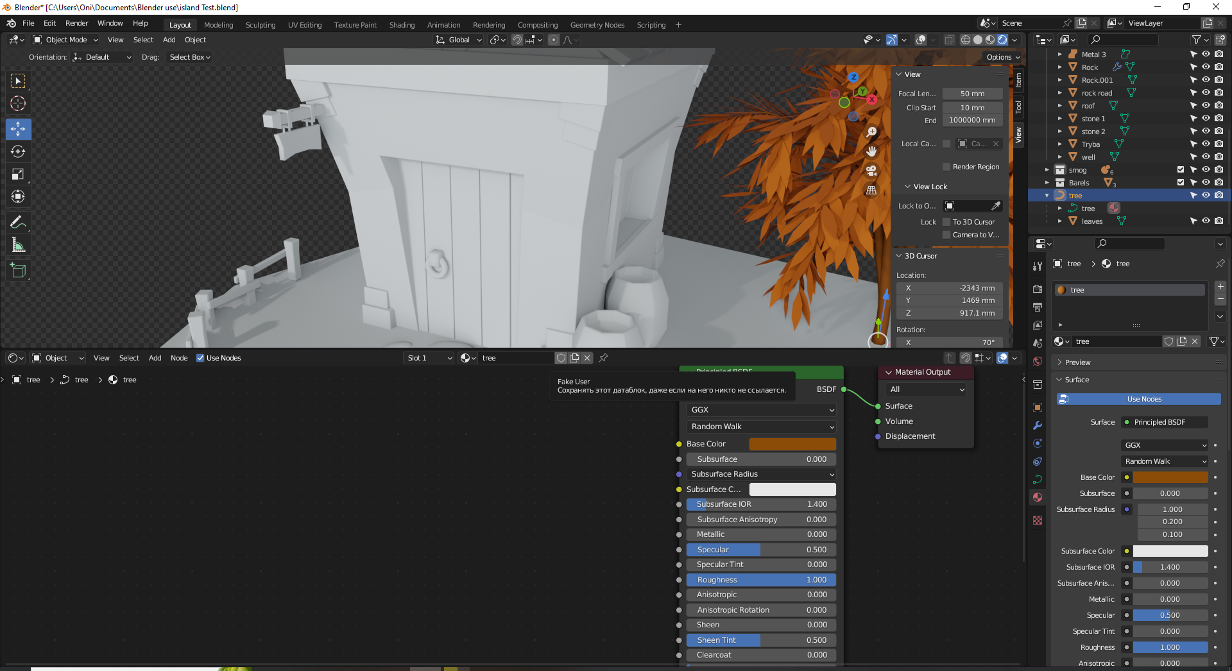
Task: Uncheck the smog collection checkbox
Action: point(1180,170)
